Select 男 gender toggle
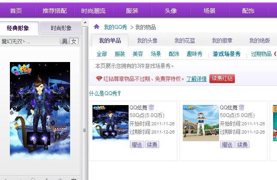 coord(65,41)
